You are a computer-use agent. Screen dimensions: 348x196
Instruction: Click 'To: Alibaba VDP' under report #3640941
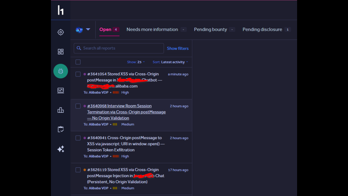pos(96,156)
